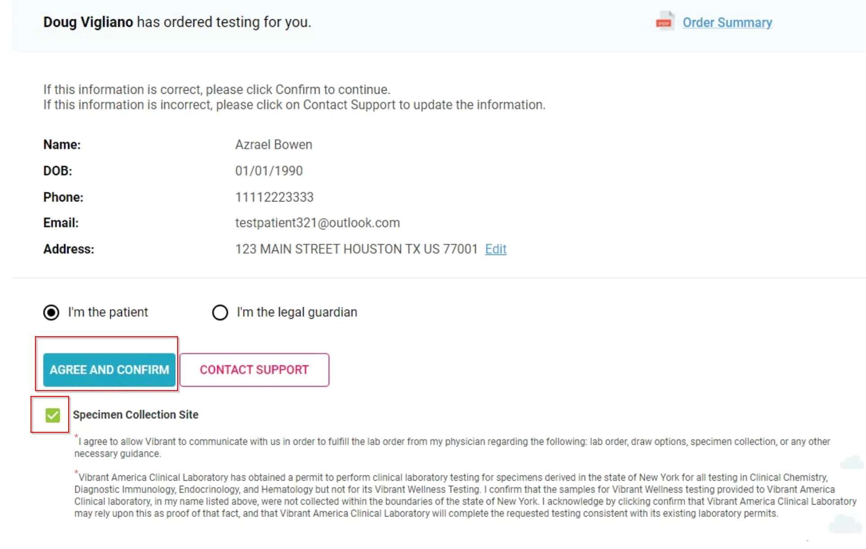Select the "I'm the patient" radio button

coord(51,312)
